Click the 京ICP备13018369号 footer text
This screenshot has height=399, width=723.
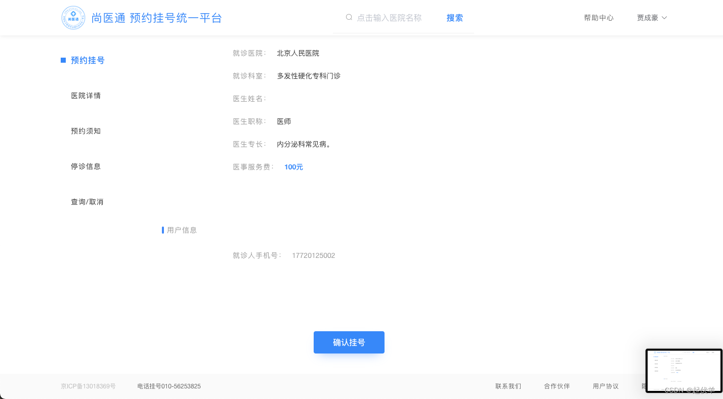tap(88, 386)
